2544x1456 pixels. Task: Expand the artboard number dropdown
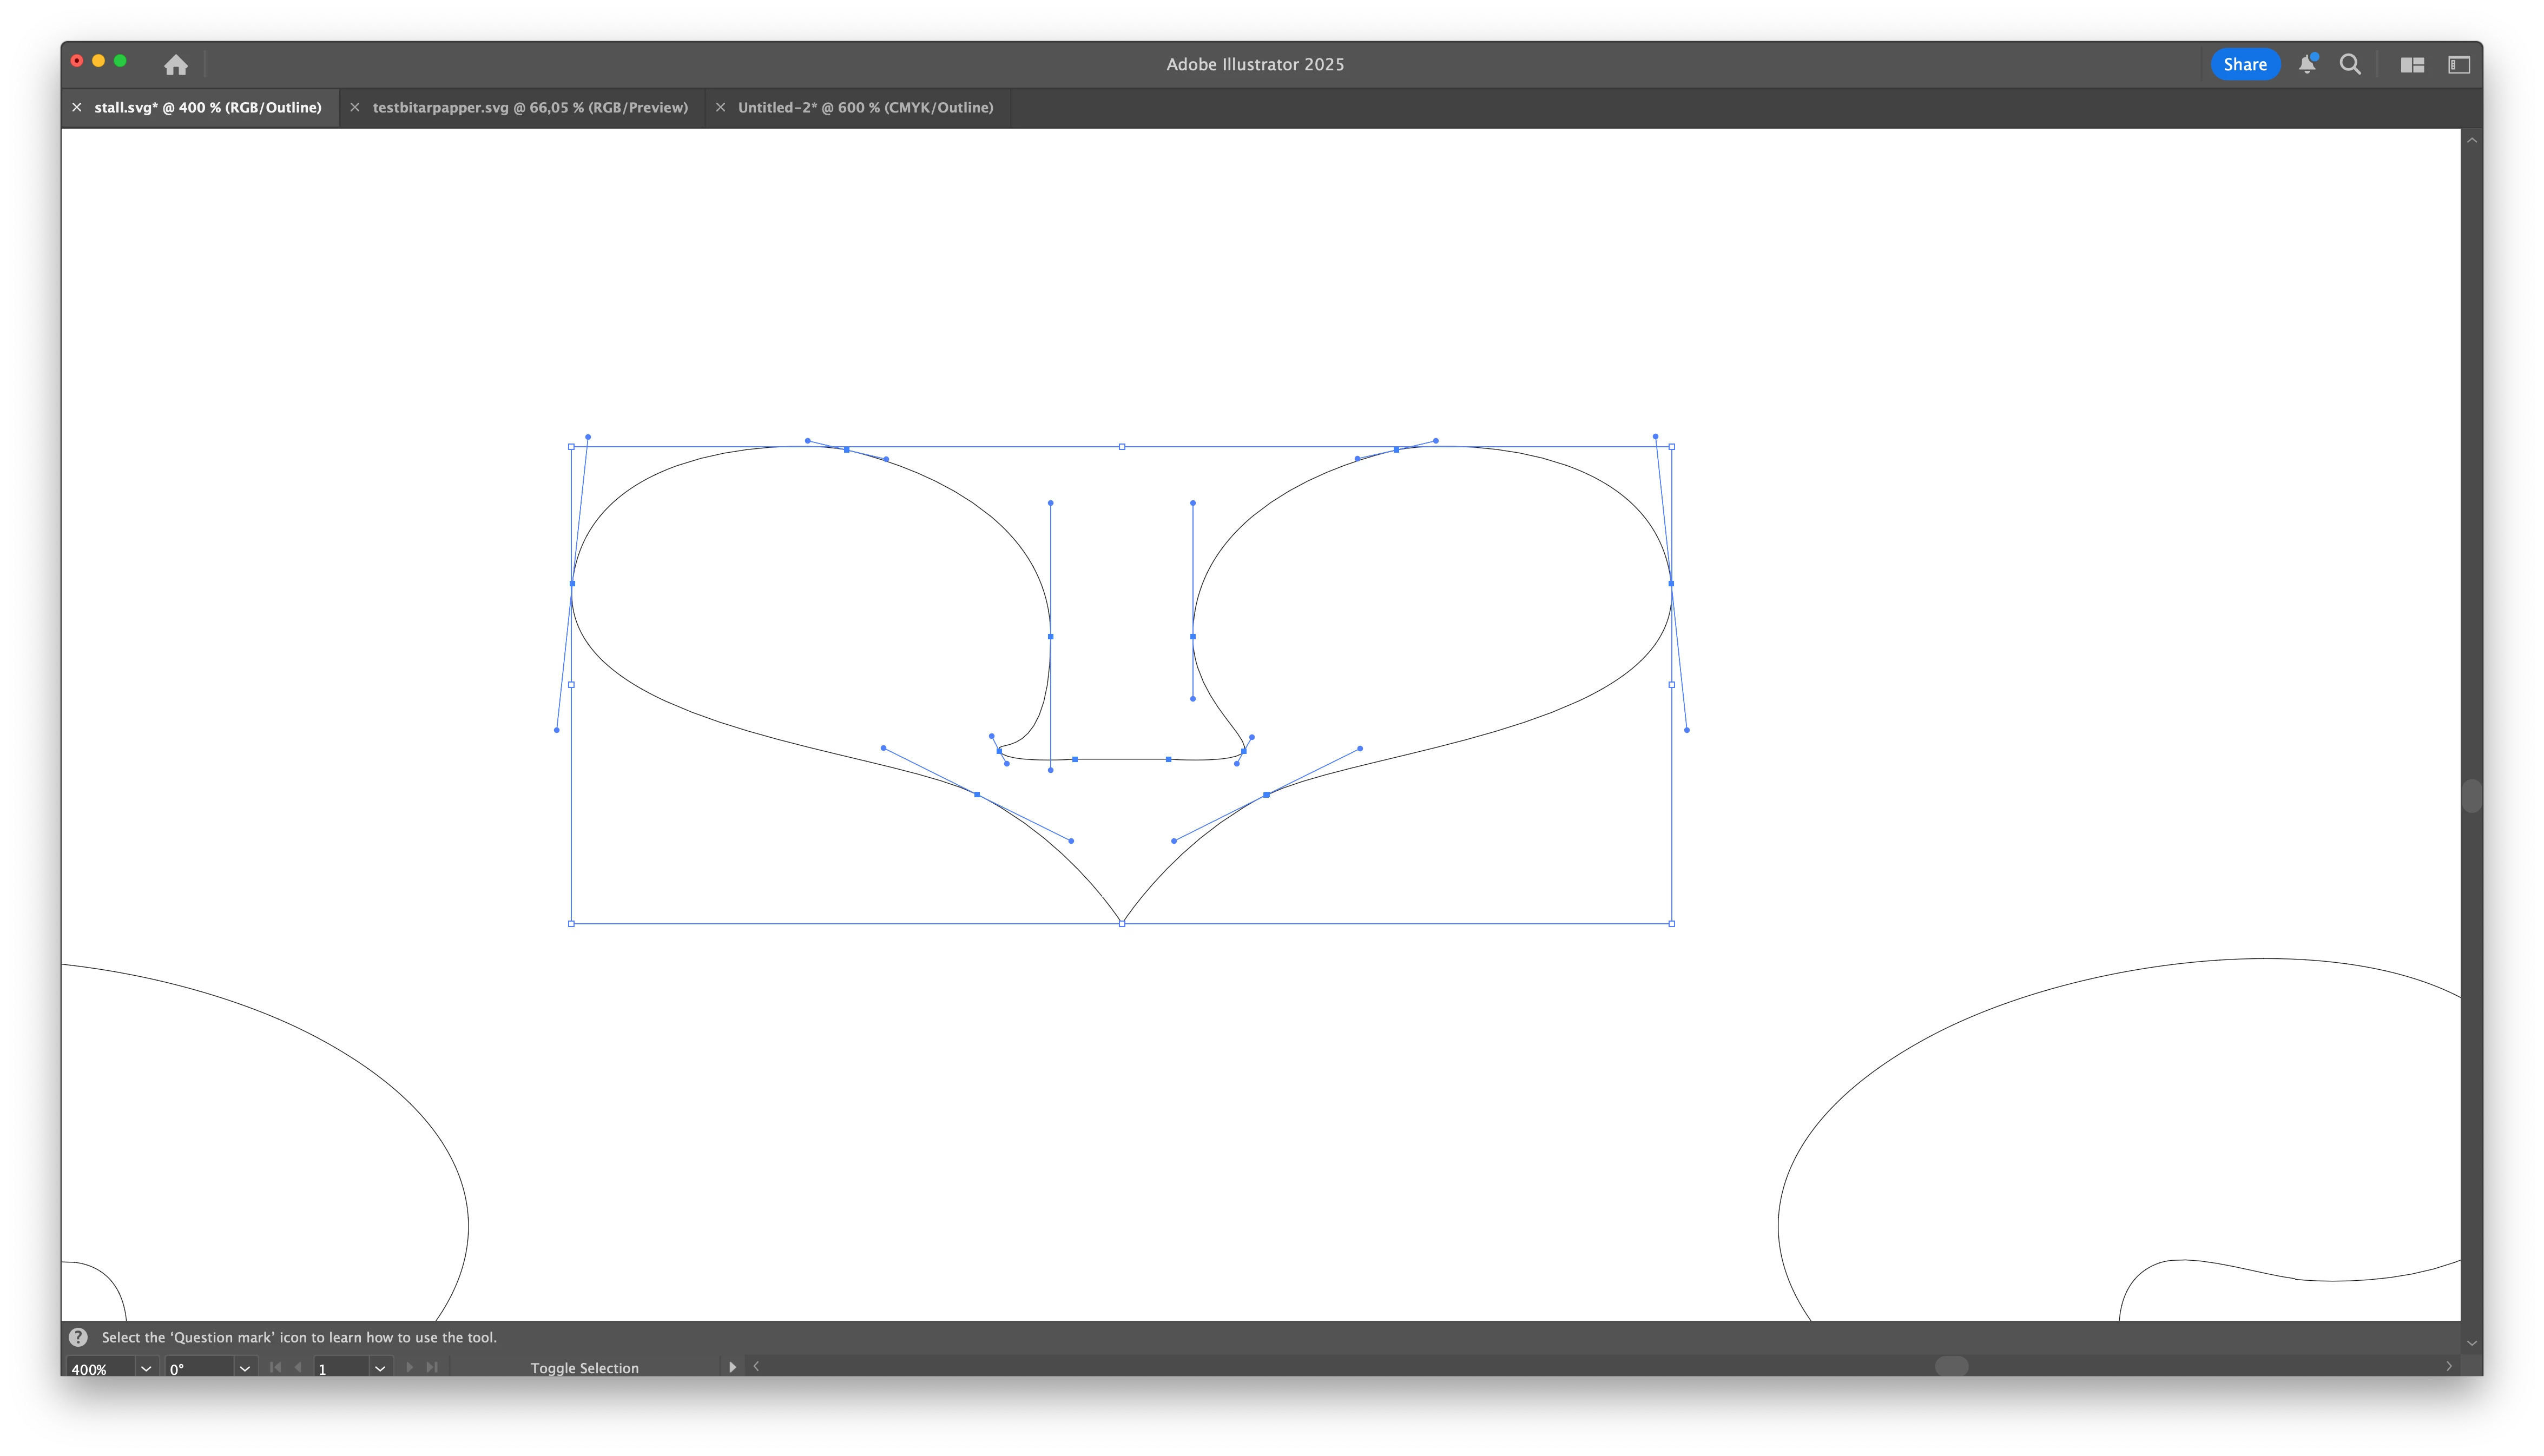tap(379, 1368)
